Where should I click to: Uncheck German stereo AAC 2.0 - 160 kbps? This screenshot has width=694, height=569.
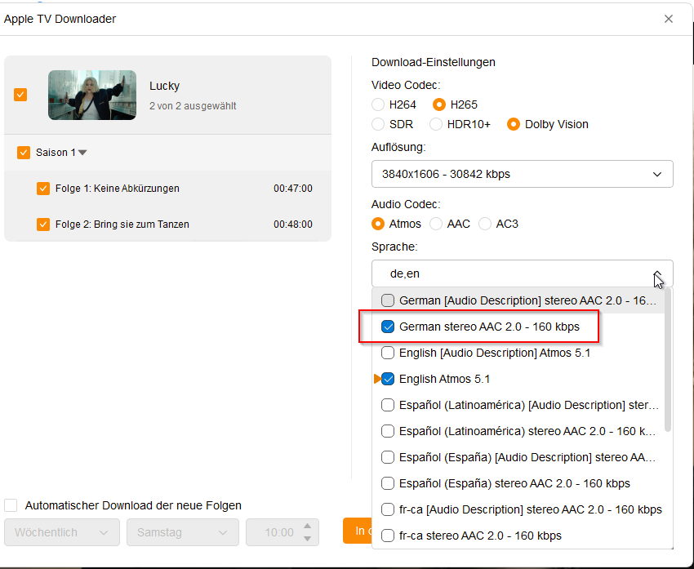click(388, 327)
